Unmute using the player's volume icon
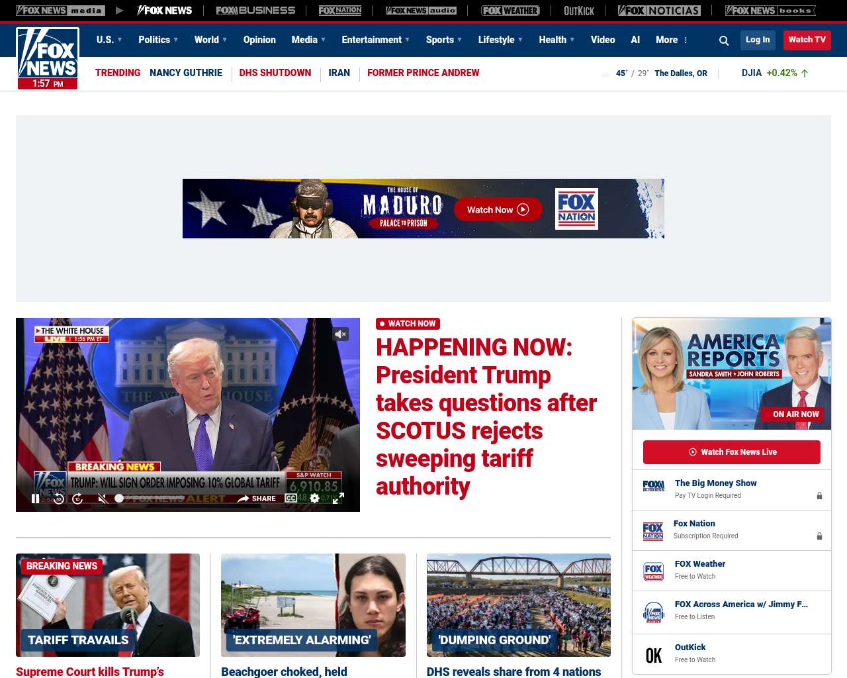847x678 pixels. 103,499
